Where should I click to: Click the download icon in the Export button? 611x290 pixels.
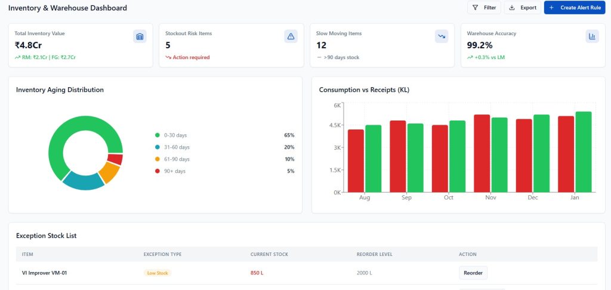point(512,8)
